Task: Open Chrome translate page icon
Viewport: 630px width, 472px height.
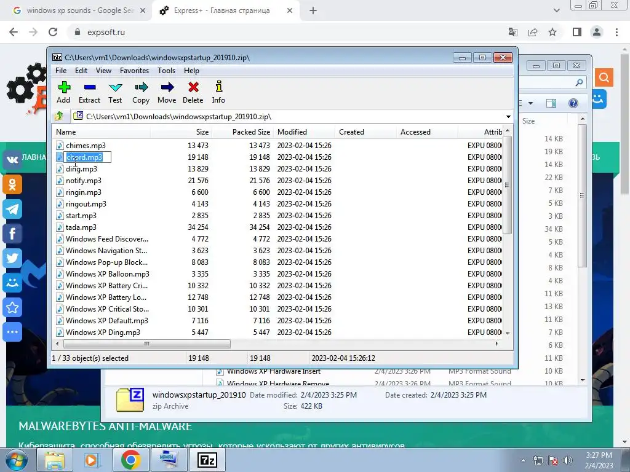Action: tap(513, 32)
